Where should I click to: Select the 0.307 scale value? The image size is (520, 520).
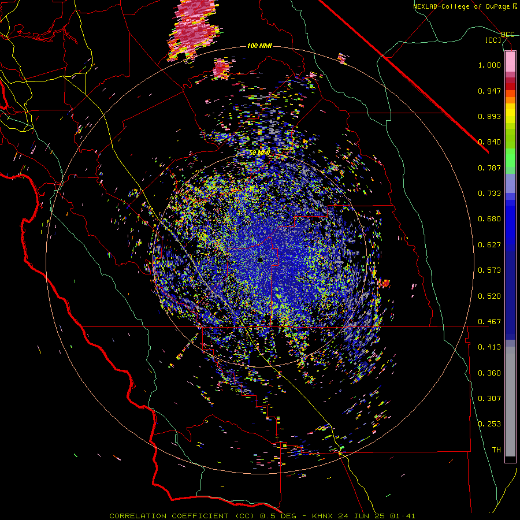coord(489,399)
